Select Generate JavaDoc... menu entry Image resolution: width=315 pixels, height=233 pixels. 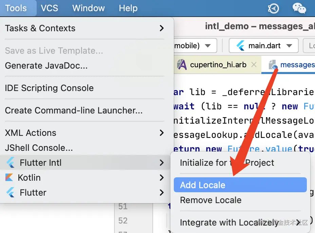click(46, 66)
